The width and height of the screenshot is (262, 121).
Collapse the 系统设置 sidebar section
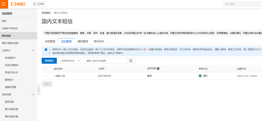coord(33,95)
